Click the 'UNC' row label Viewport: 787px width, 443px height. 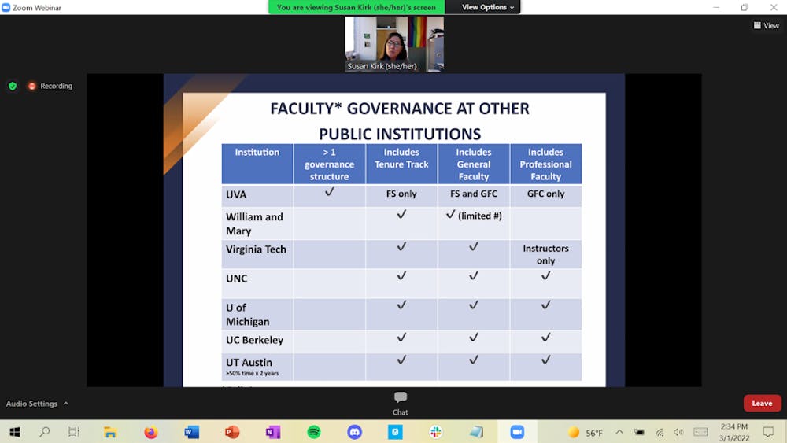click(236, 279)
